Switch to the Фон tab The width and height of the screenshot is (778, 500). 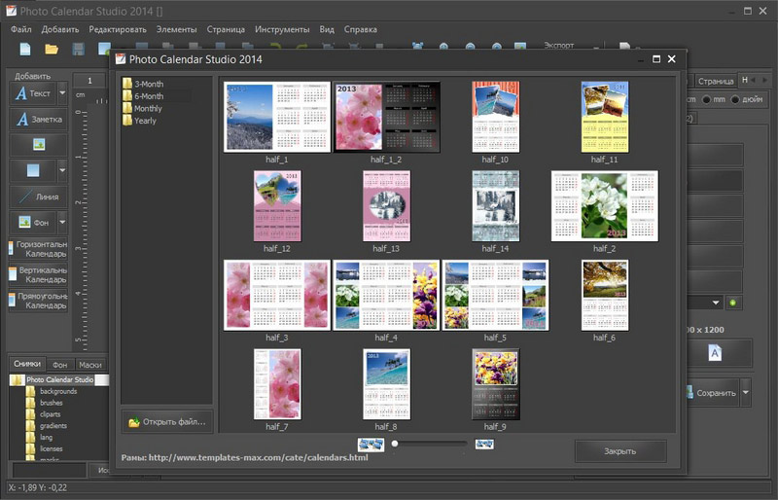pos(60,365)
